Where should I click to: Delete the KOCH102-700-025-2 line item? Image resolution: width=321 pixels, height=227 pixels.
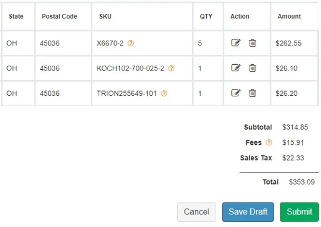252,68
